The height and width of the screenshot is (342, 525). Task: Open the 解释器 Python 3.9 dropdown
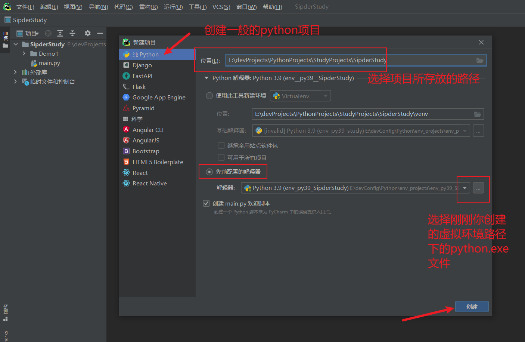pyautogui.click(x=355, y=188)
